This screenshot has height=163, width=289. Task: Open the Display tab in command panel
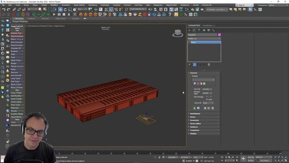pyautogui.click(x=209, y=30)
